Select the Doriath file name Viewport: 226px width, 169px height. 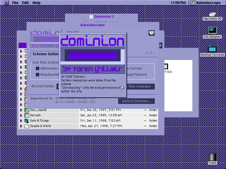click(36, 115)
